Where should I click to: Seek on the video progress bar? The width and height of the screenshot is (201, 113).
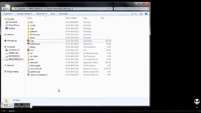click(100, 111)
